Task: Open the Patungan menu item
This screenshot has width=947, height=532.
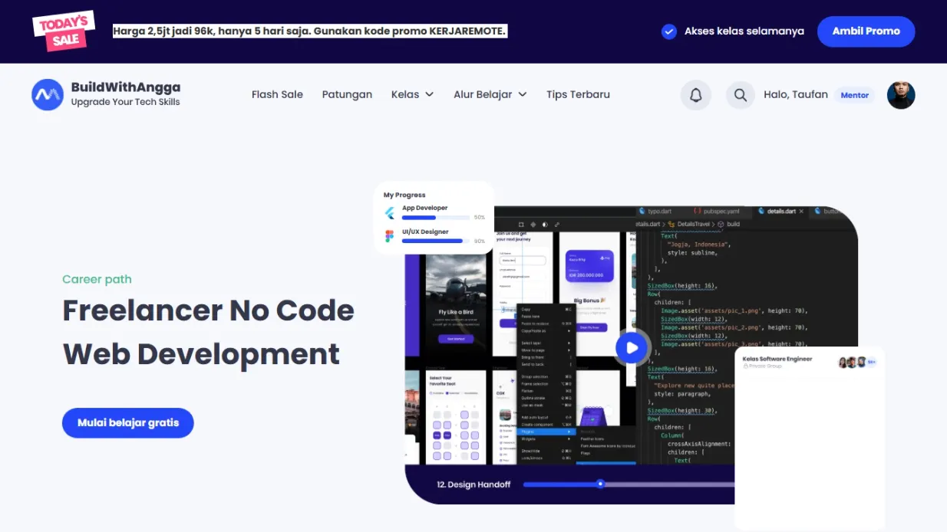Action: point(347,94)
